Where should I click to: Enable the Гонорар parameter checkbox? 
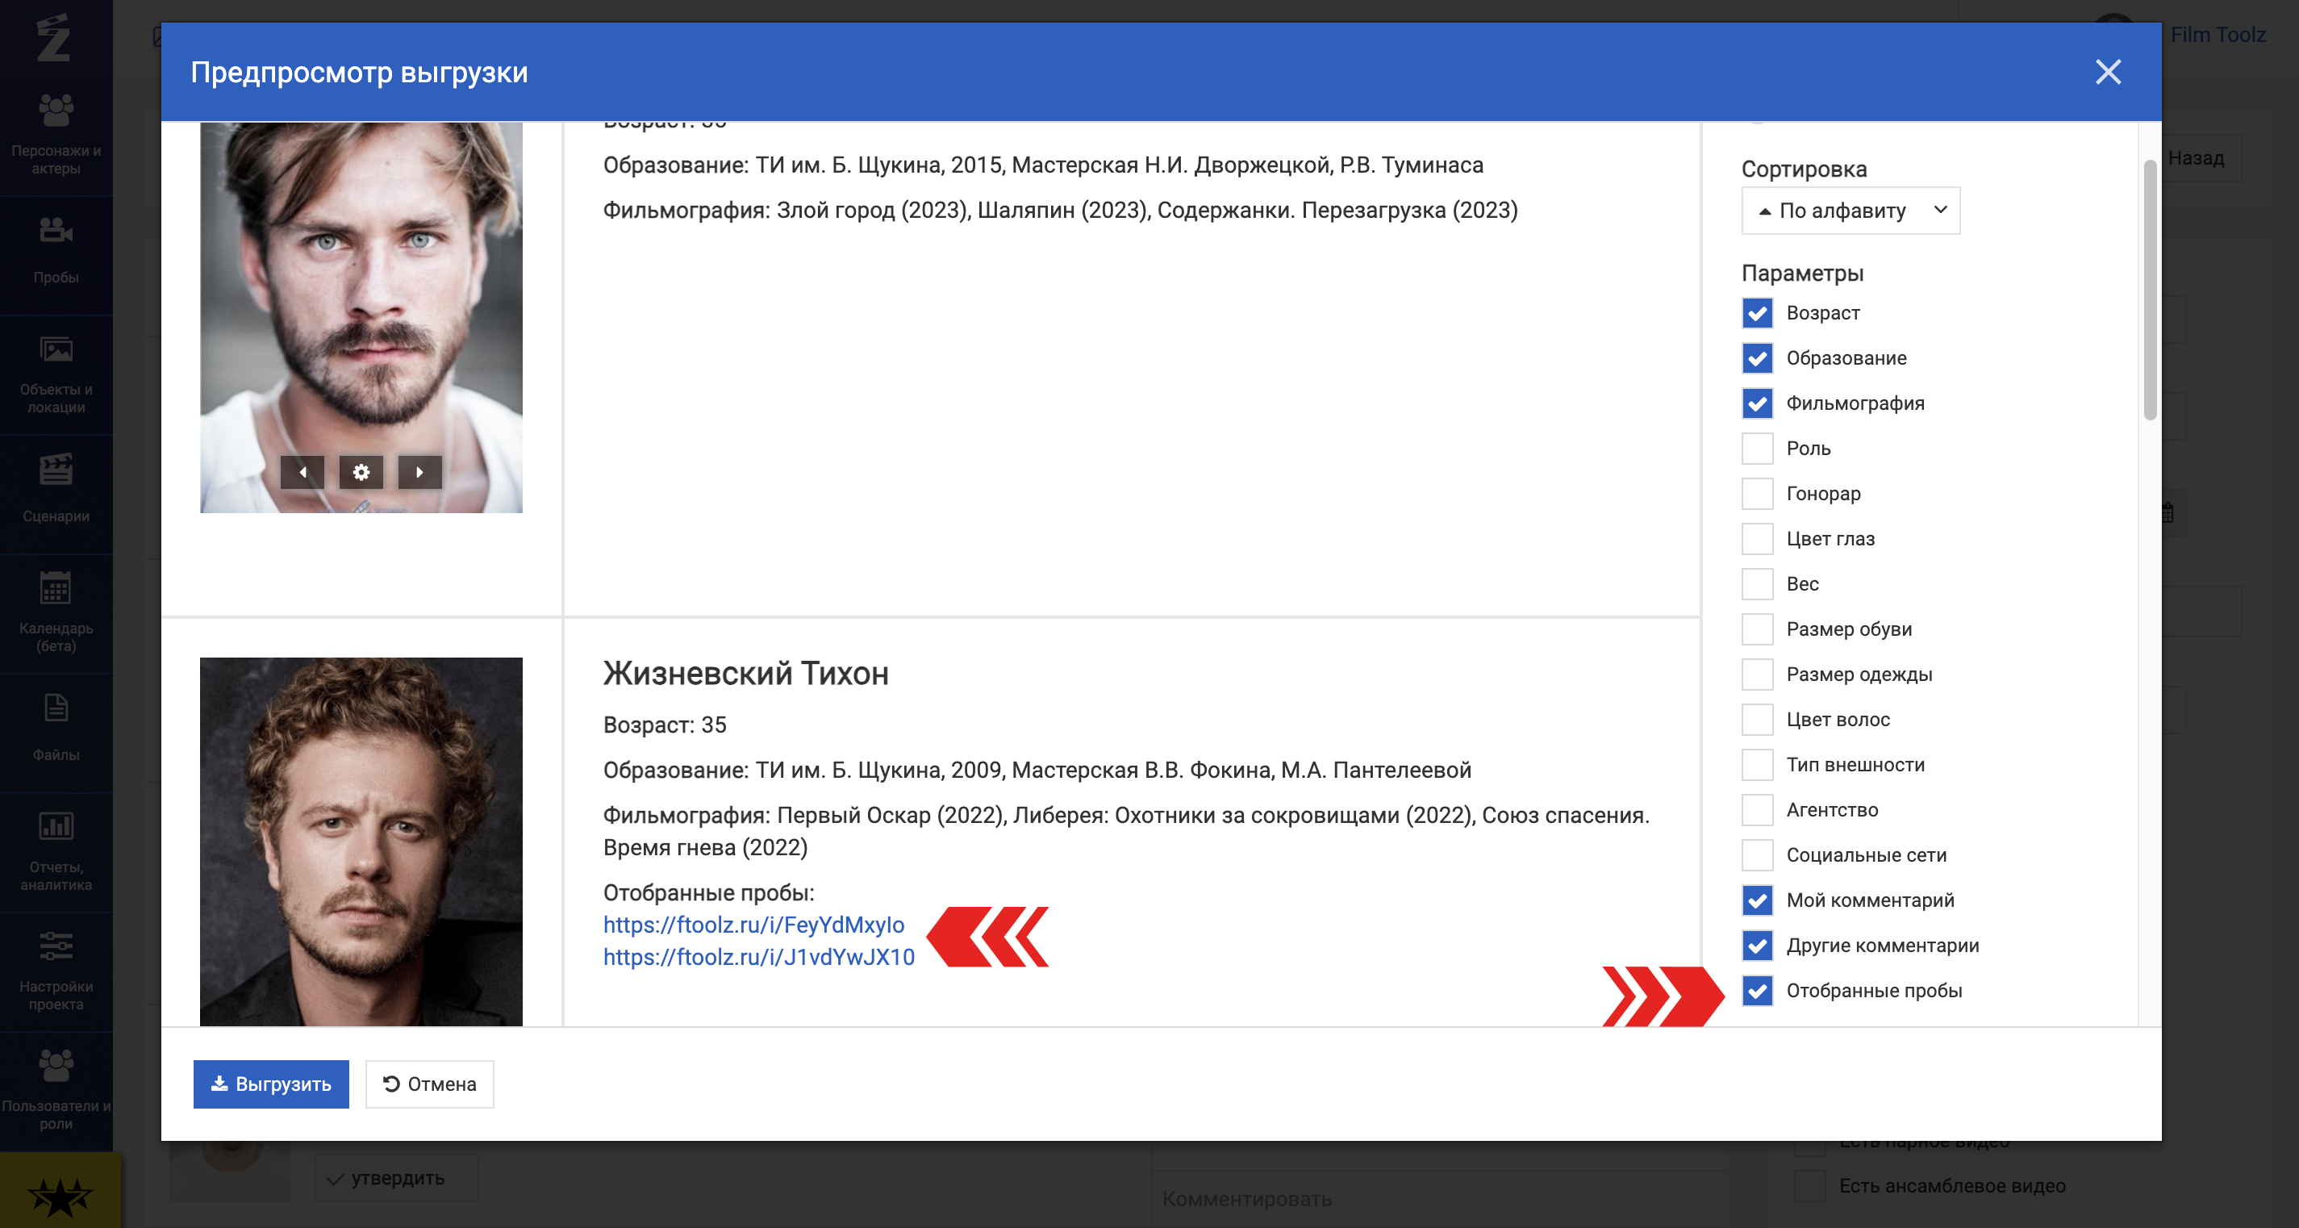click(x=1757, y=494)
